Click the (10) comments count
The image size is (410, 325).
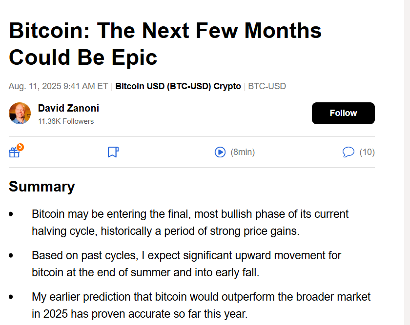tap(367, 152)
